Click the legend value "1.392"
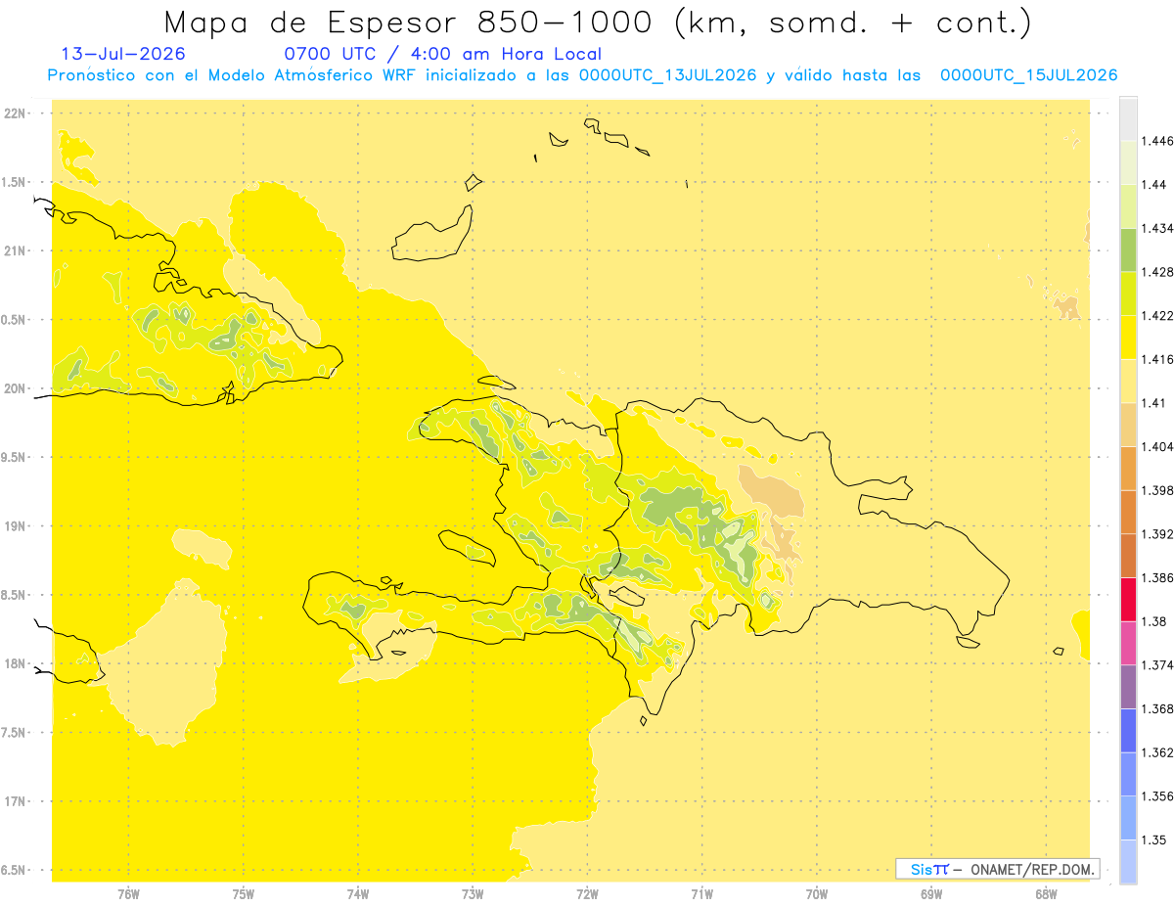Viewport: 1174px width, 907px height. pos(1159,534)
